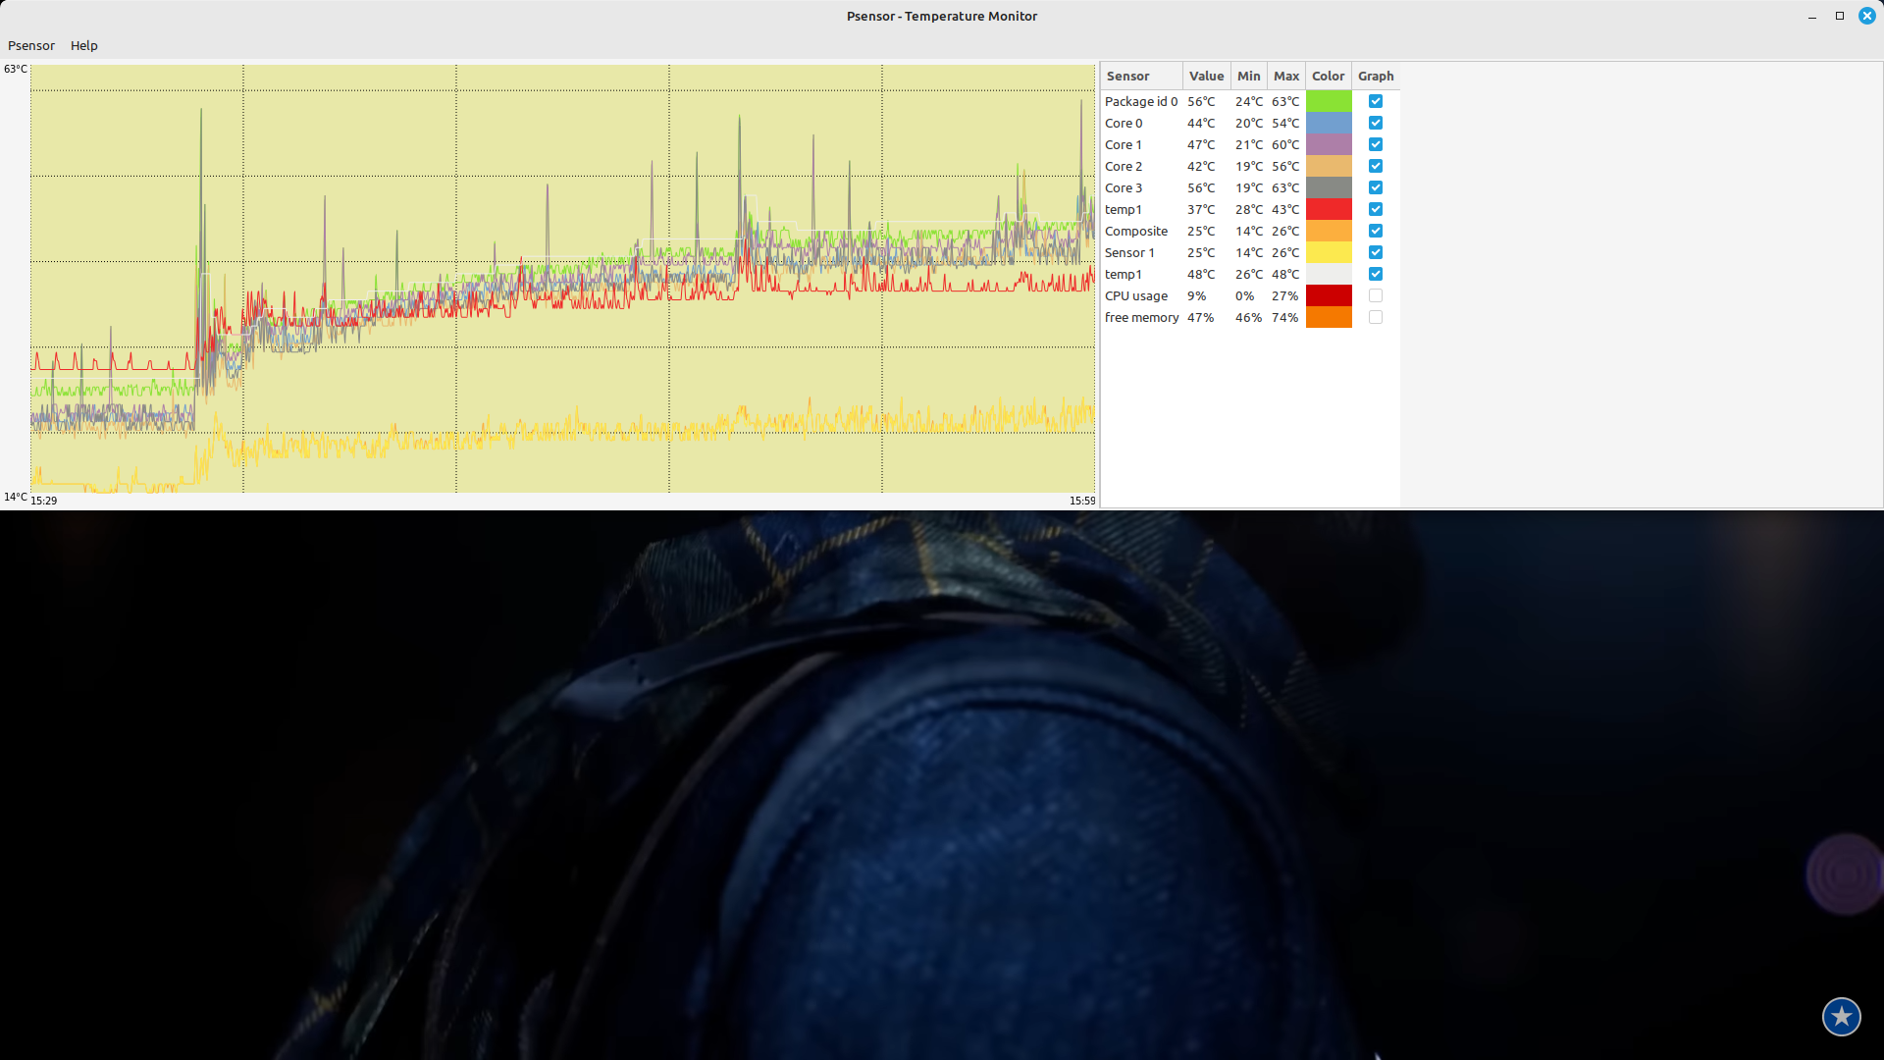Open the Help menu

pyautogui.click(x=84, y=45)
